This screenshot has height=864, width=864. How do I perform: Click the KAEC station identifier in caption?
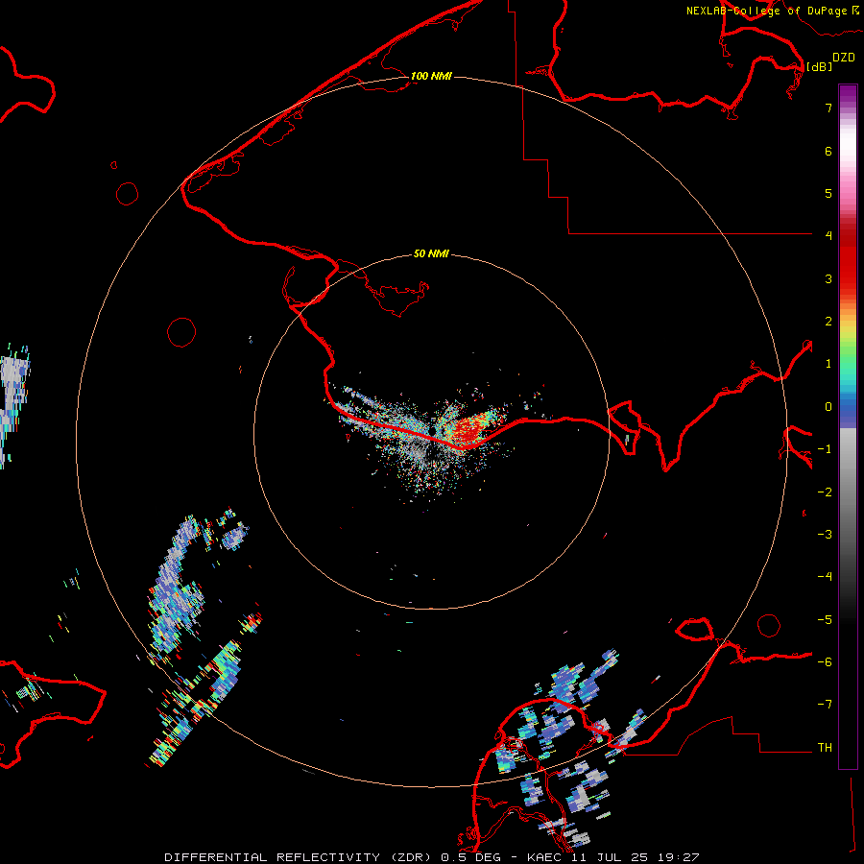(543, 857)
